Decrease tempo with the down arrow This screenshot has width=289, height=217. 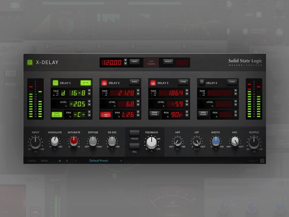click(126, 64)
